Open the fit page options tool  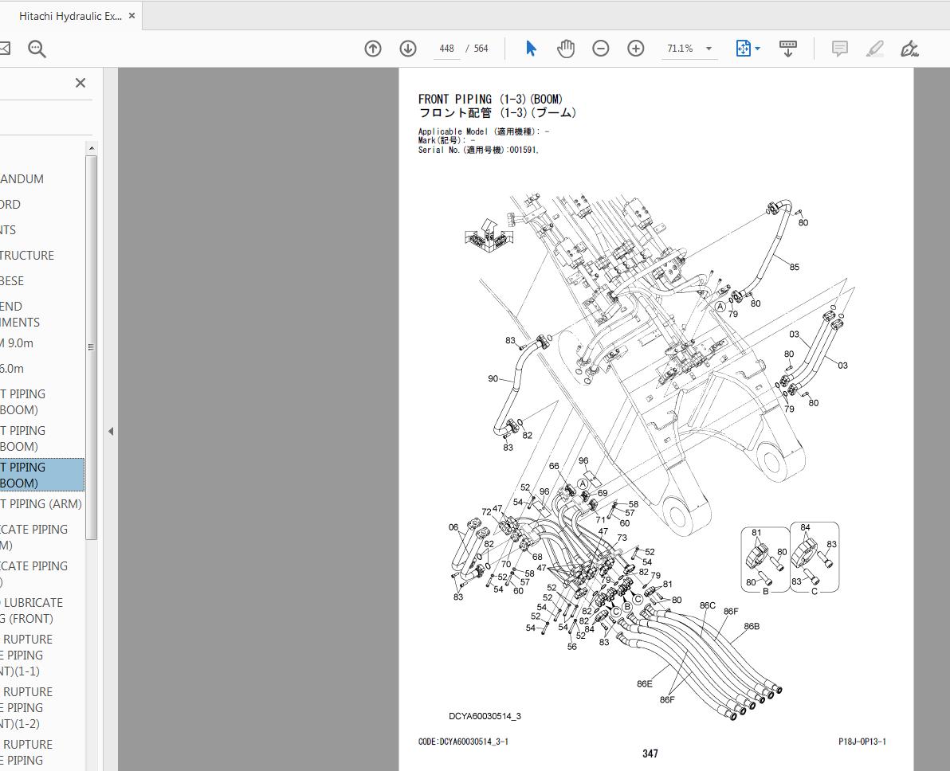coord(744,49)
